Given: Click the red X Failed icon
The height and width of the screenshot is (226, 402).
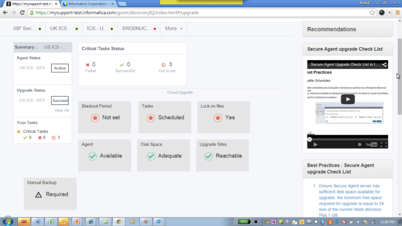Looking at the screenshot, I should [x=88, y=65].
